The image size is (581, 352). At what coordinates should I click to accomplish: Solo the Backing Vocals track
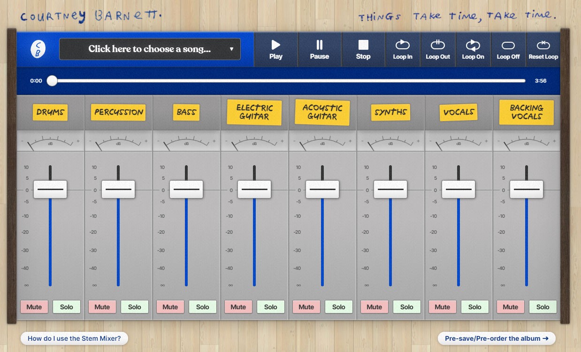(x=543, y=307)
